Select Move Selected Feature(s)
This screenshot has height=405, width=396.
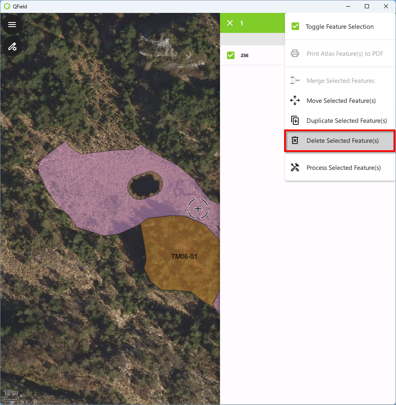[341, 101]
